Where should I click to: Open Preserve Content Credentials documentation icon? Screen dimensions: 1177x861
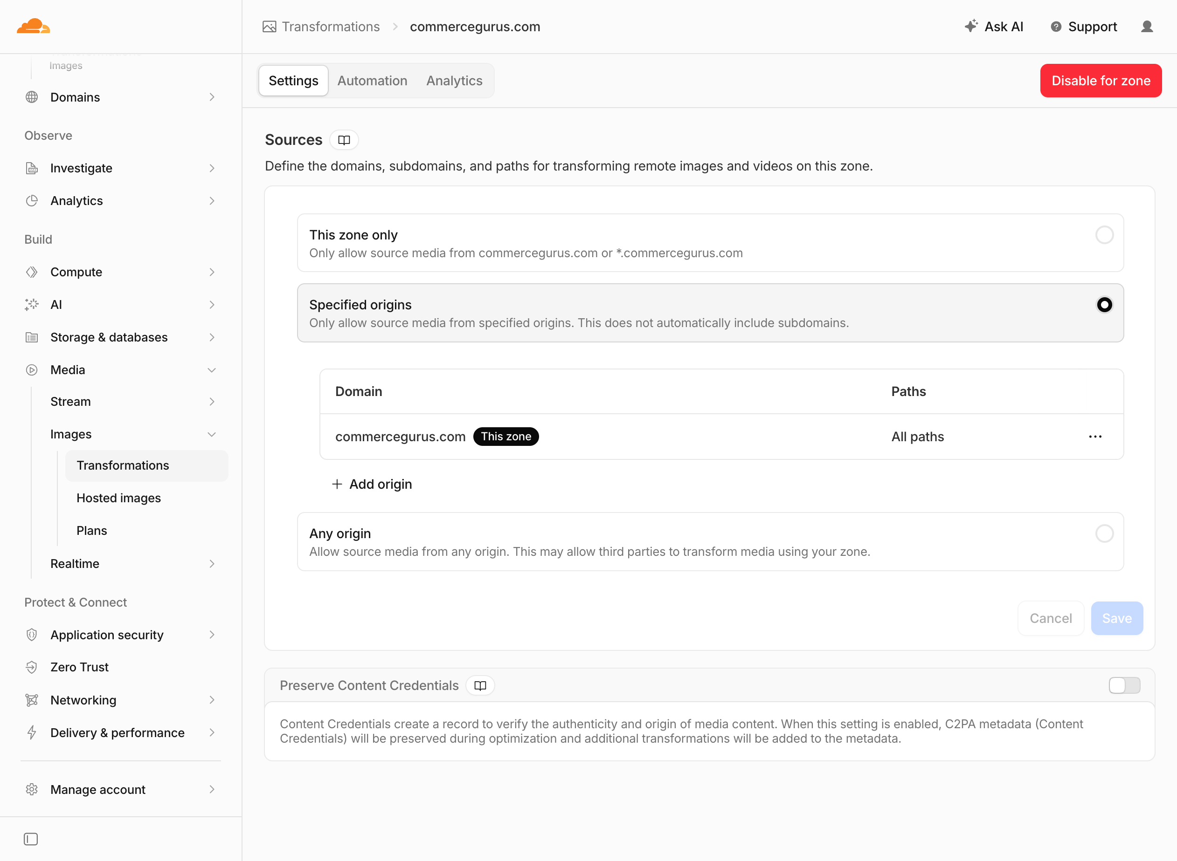pyautogui.click(x=480, y=685)
